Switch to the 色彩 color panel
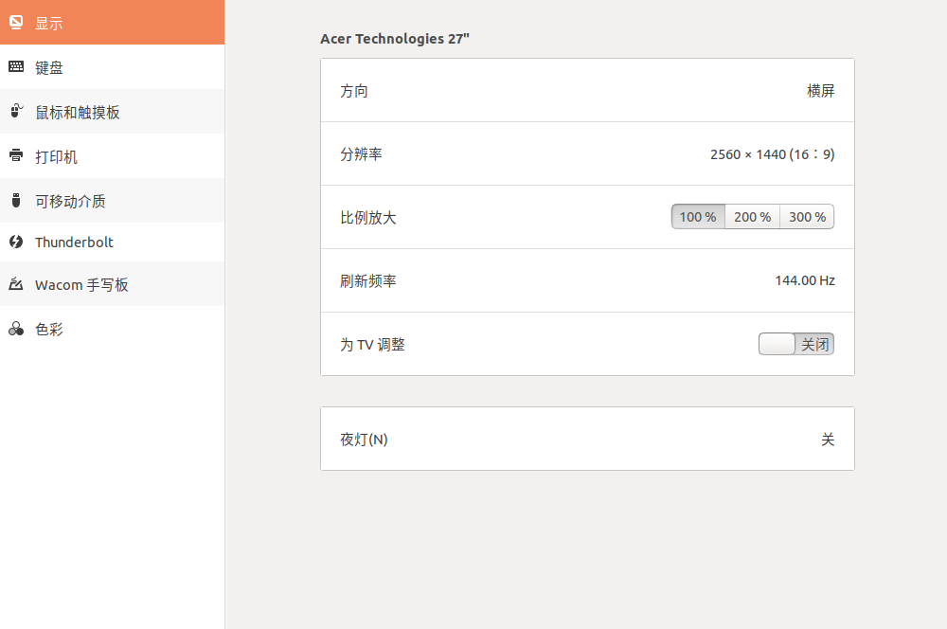The width and height of the screenshot is (947, 629). pyautogui.click(x=113, y=329)
